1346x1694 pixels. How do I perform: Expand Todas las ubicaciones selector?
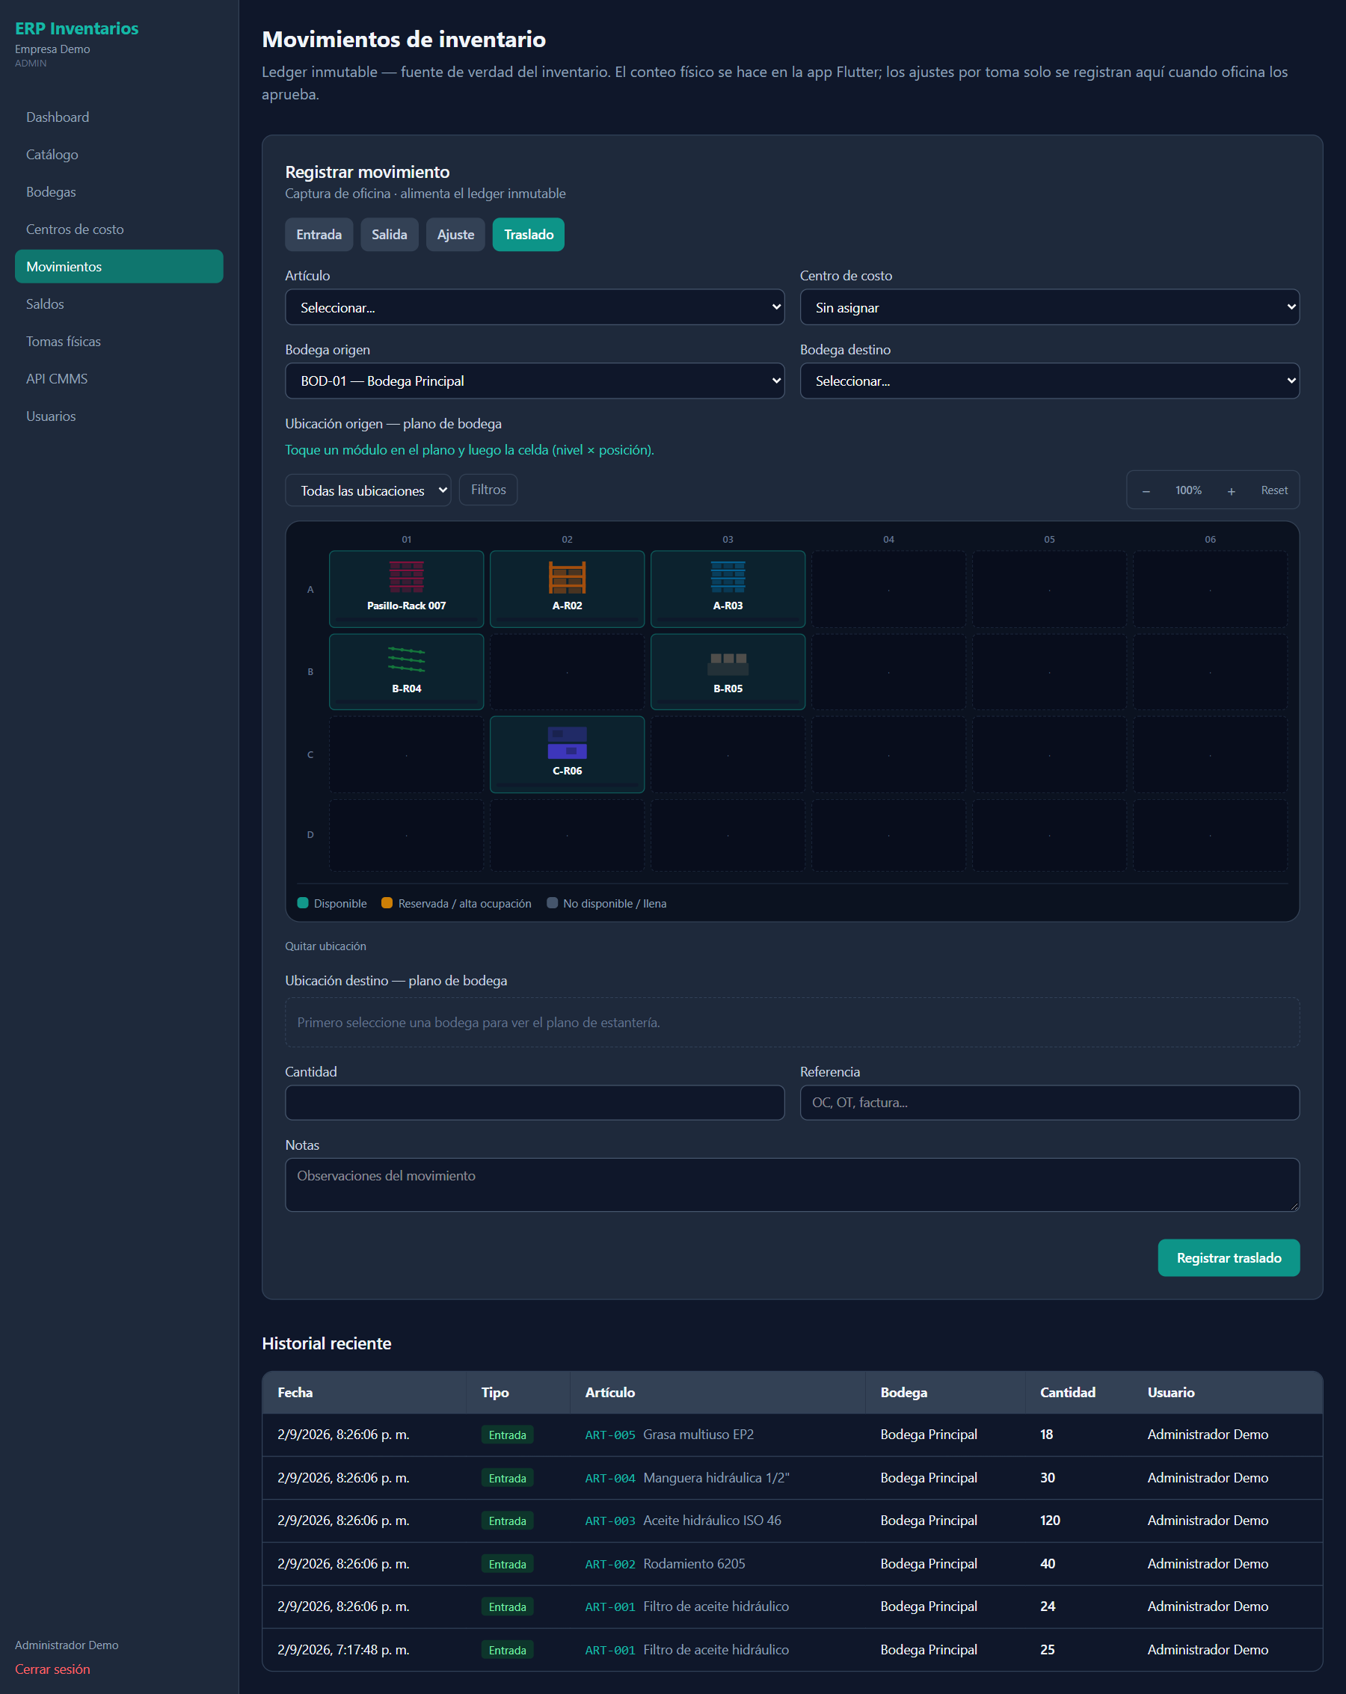368,490
